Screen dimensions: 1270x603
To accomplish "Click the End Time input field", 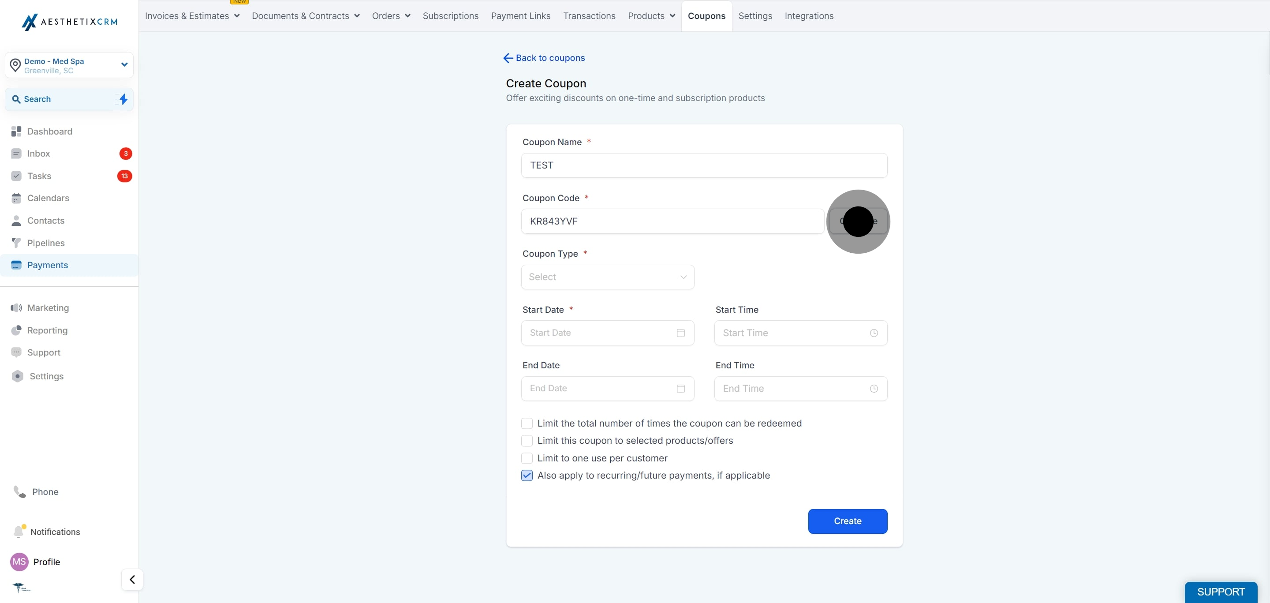I will pos(801,389).
